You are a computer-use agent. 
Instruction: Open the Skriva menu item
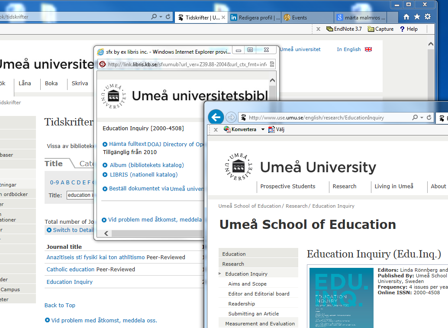pos(80,83)
